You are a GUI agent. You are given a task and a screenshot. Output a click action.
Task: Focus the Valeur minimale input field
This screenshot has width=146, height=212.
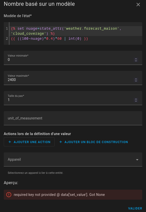click(70, 58)
